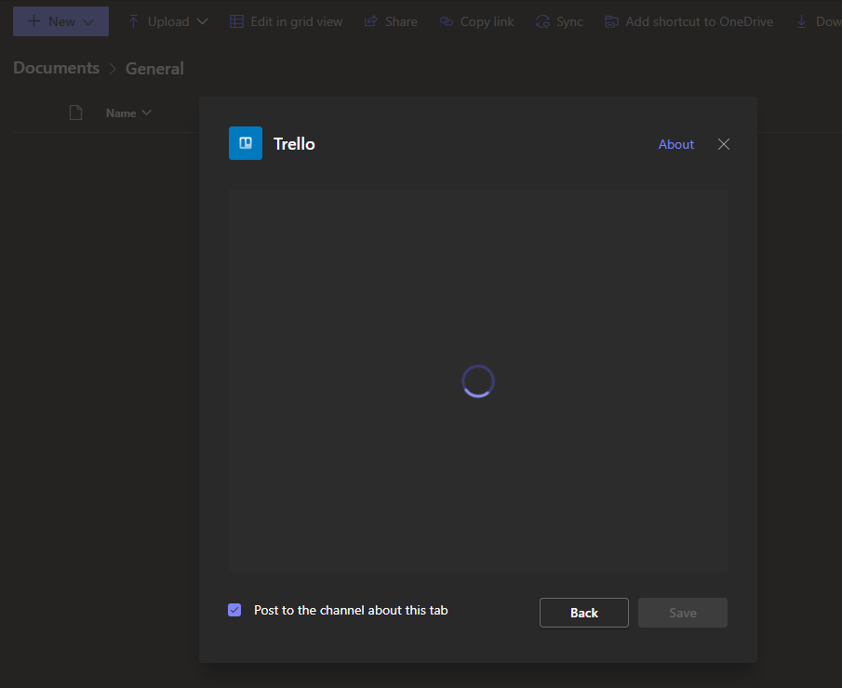Screen dimensions: 842x688
Task: Choose the Share command label
Action: (x=401, y=21)
